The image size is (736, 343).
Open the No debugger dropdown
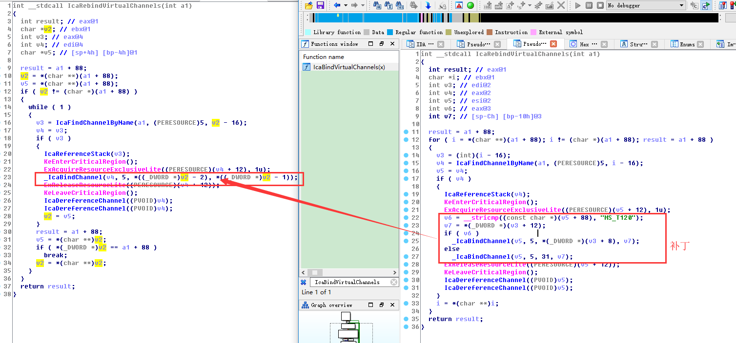(x=646, y=5)
